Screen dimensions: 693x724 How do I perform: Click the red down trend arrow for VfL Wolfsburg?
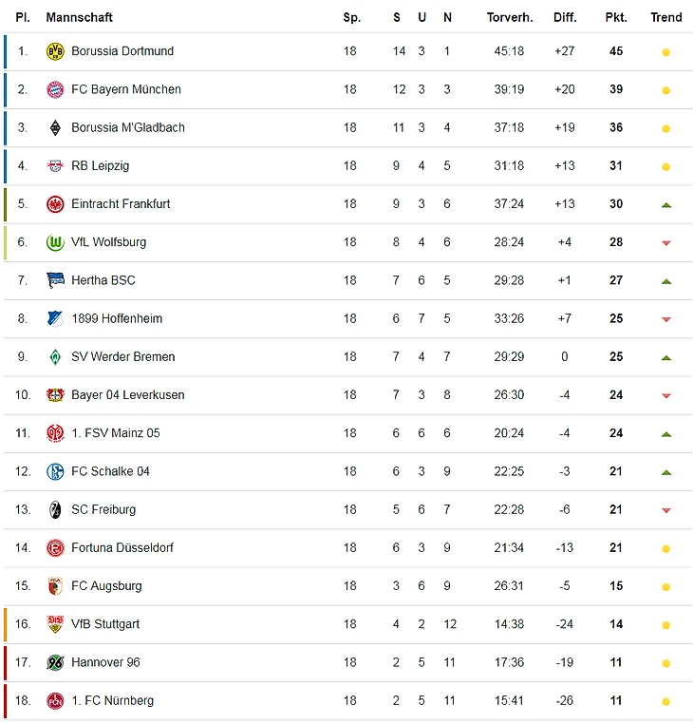coord(666,243)
